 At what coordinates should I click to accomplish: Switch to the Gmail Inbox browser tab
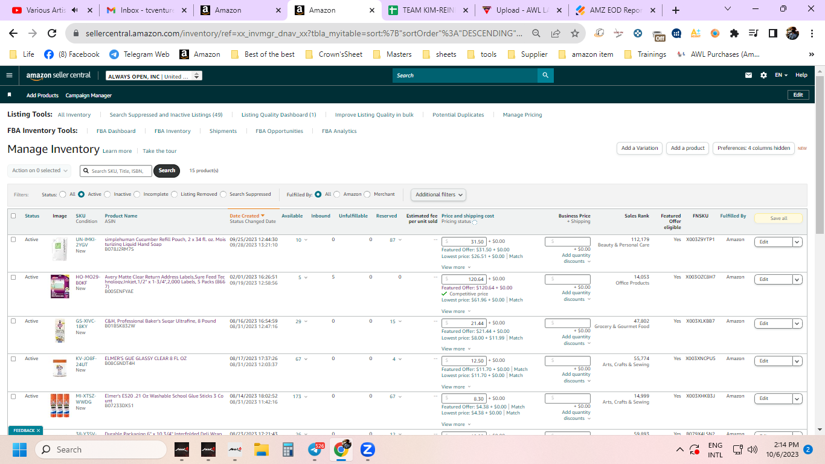[146, 10]
